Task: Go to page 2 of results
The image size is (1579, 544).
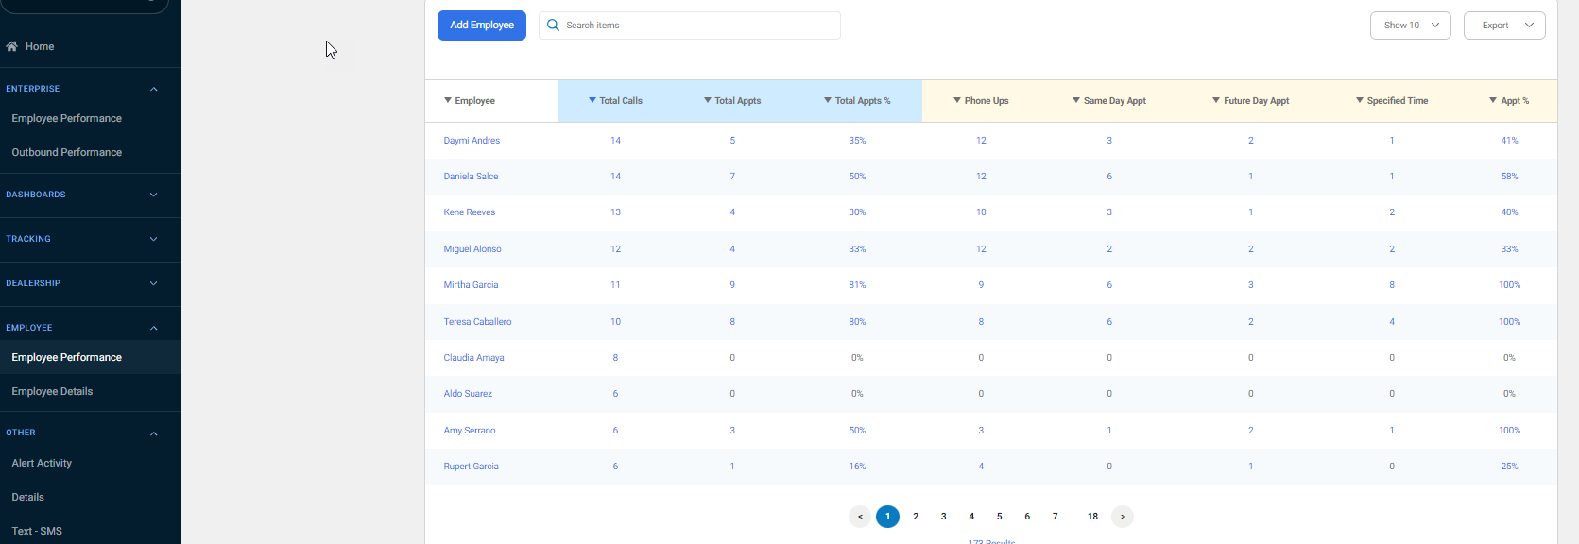Action: coord(916,517)
